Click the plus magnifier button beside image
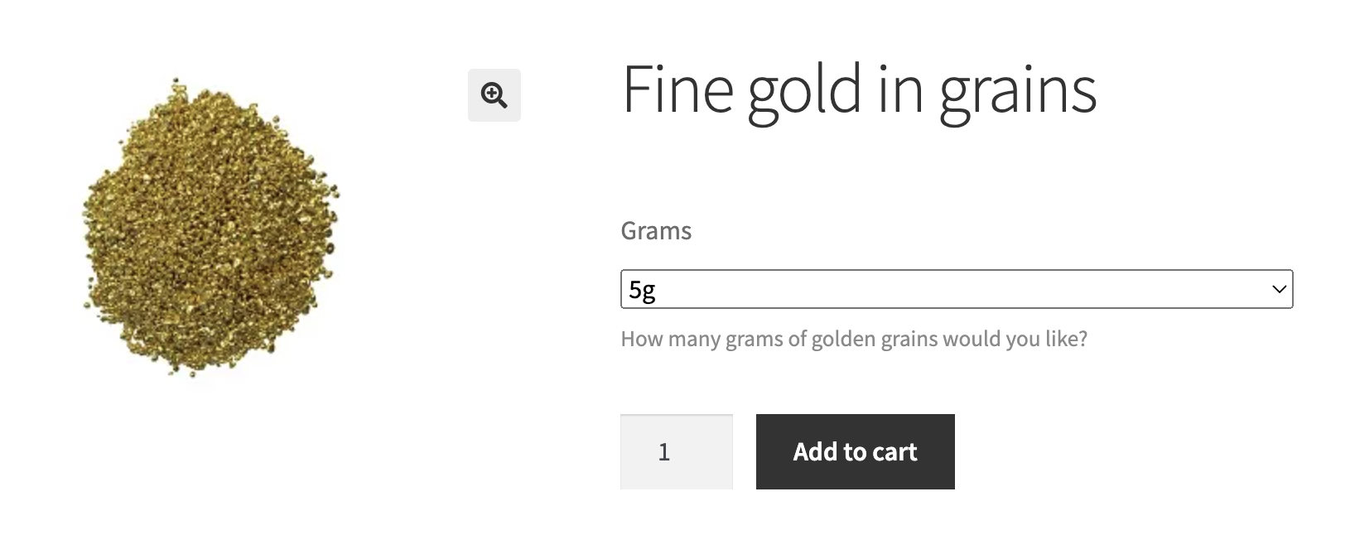1355x535 pixels. point(494,95)
